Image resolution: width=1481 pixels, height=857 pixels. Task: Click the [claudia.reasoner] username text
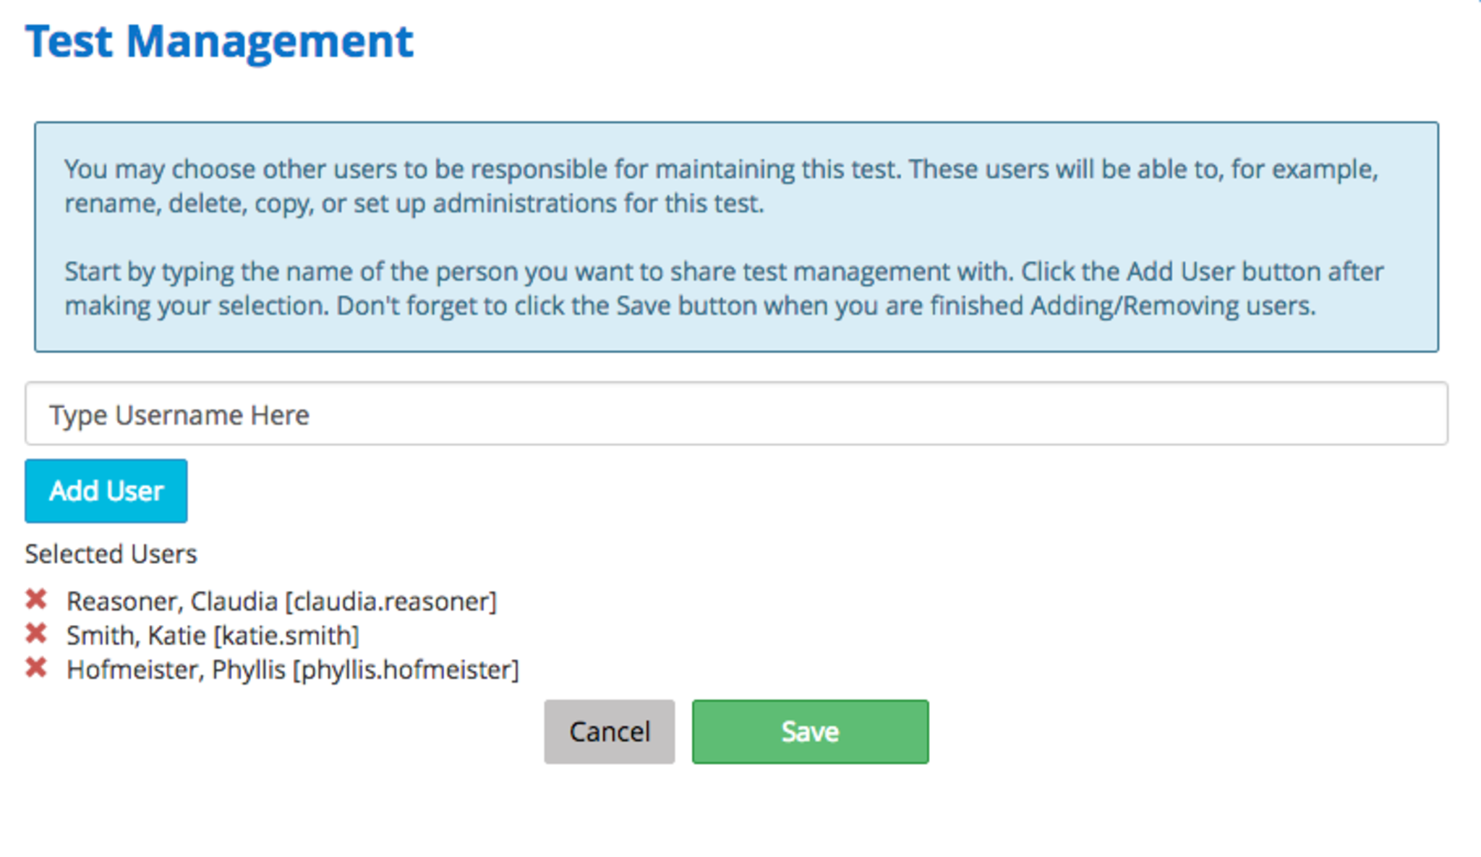point(391,601)
